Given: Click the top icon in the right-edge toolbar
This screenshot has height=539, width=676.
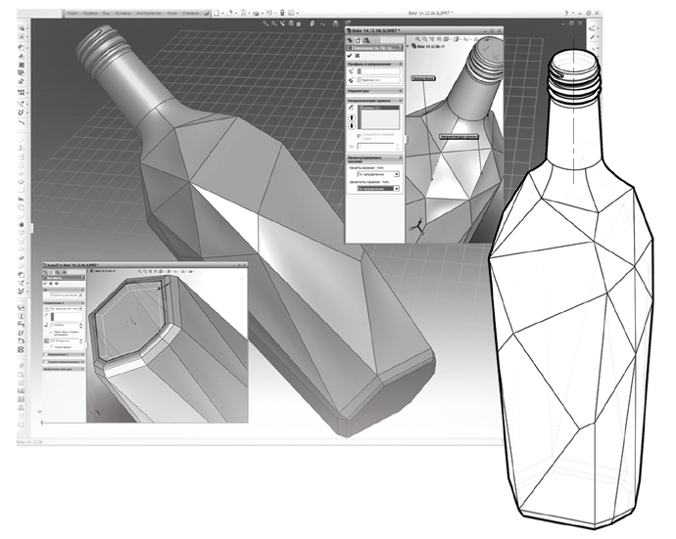Looking at the screenshot, I should [592, 28].
